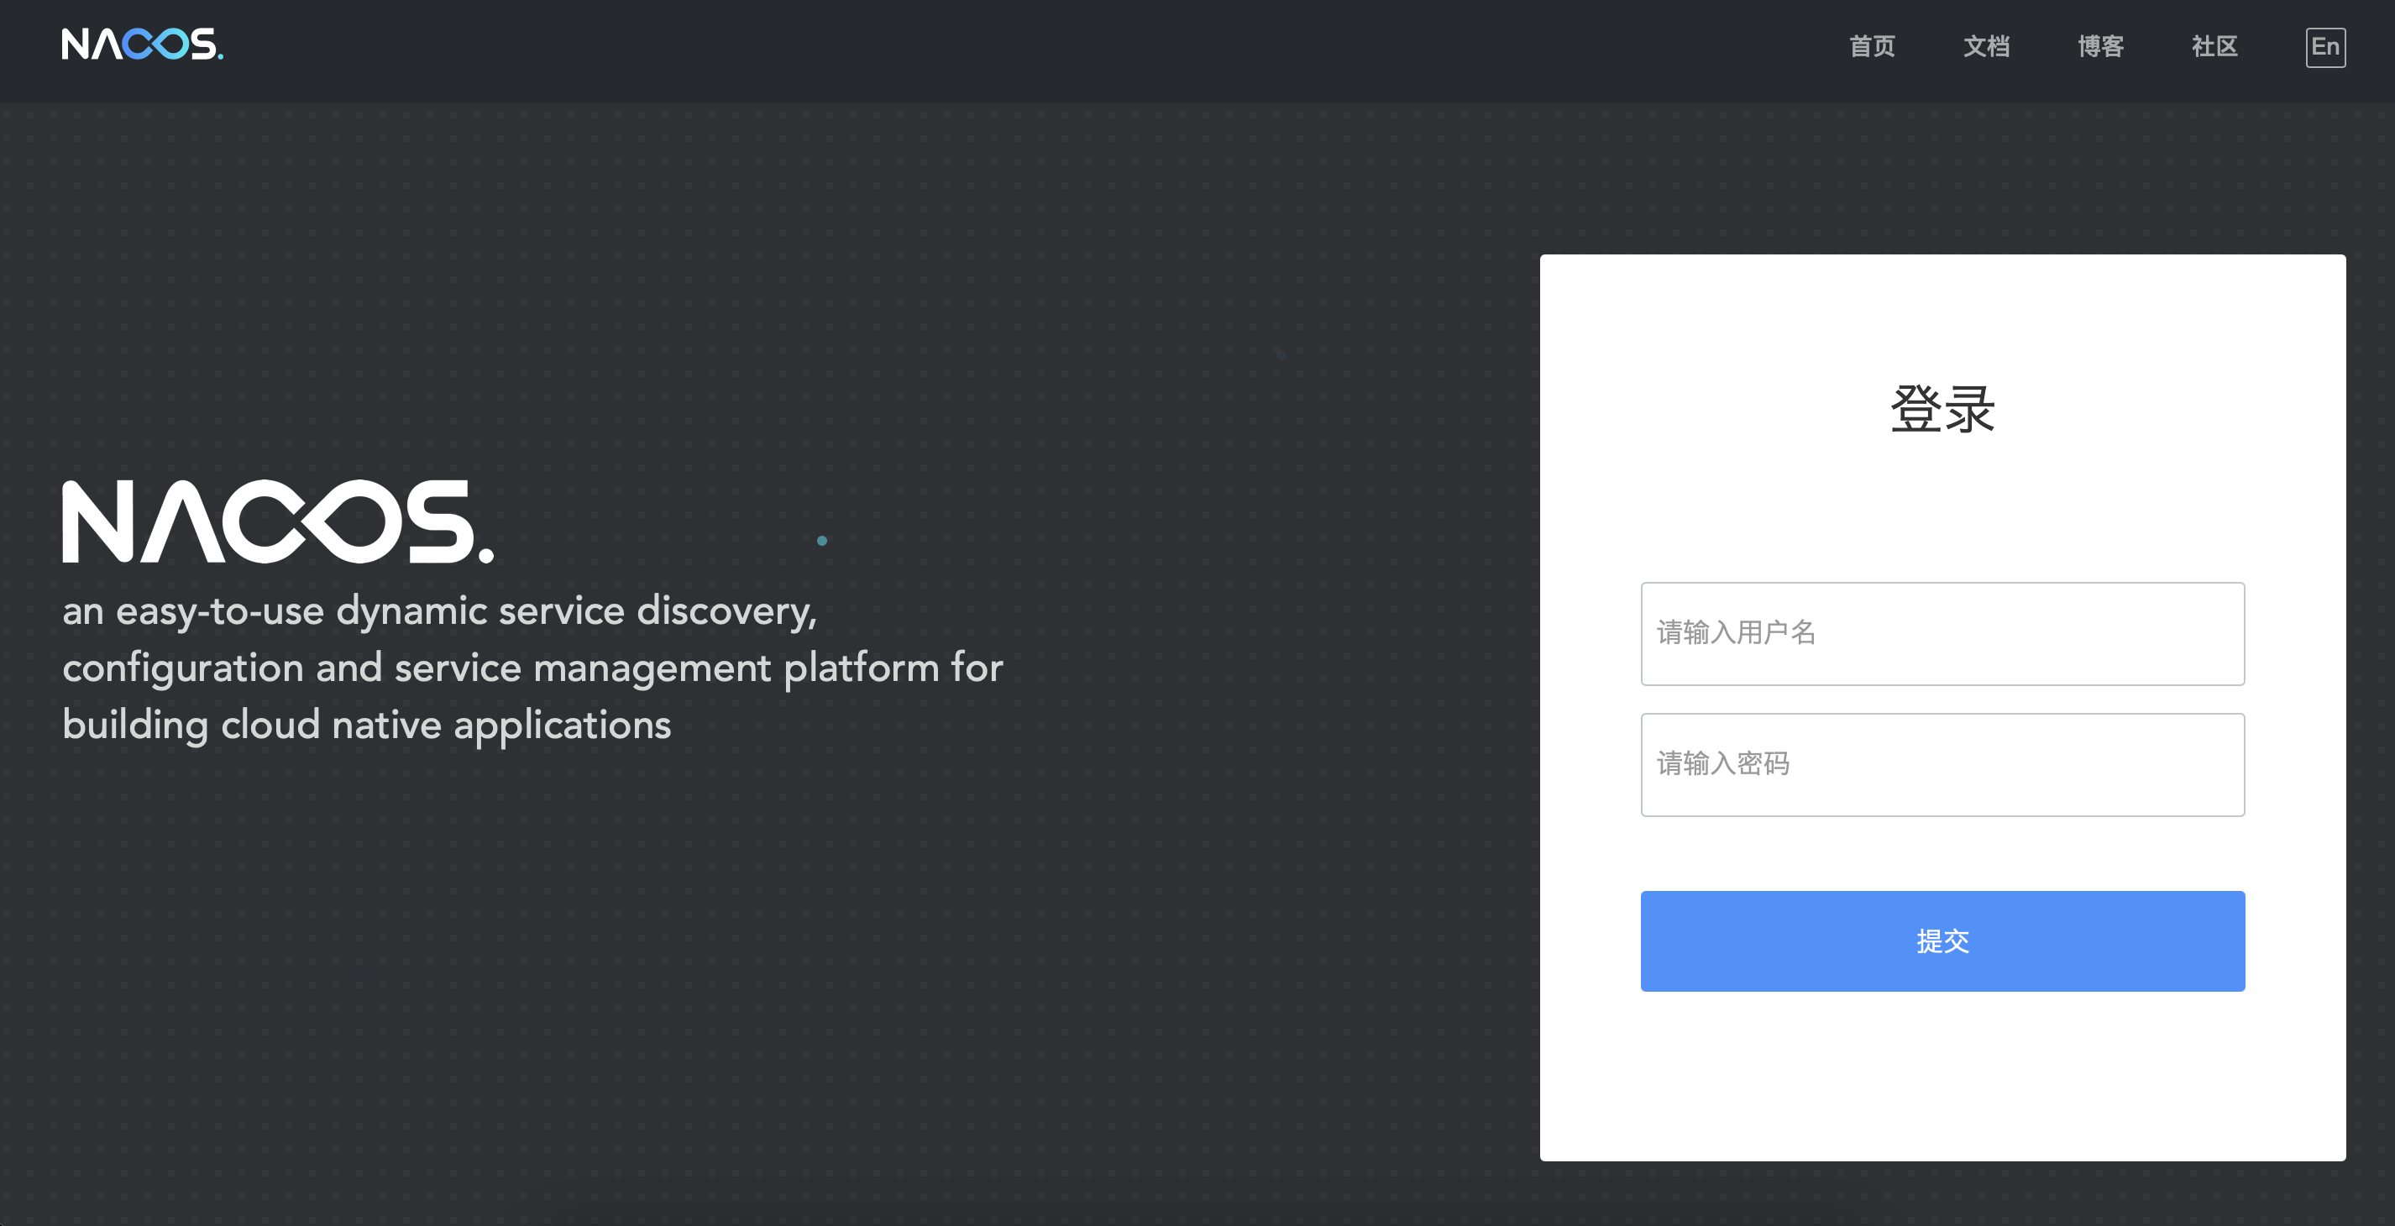2395x1226 pixels.
Task: Click the 提交 submit button
Action: pos(1942,940)
